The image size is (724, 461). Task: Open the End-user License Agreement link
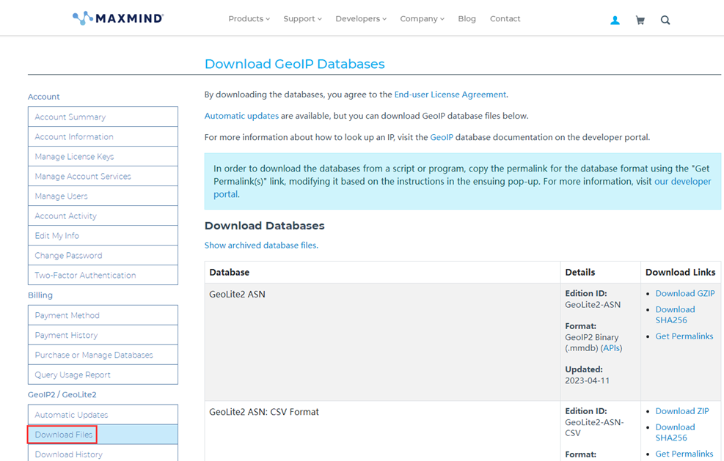450,95
